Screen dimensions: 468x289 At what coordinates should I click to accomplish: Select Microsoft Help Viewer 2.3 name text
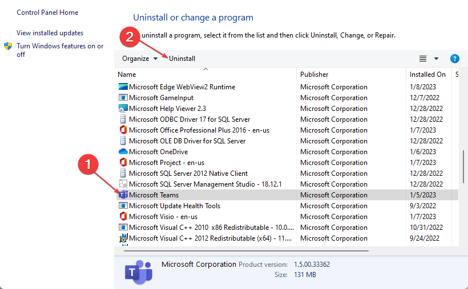click(x=167, y=108)
